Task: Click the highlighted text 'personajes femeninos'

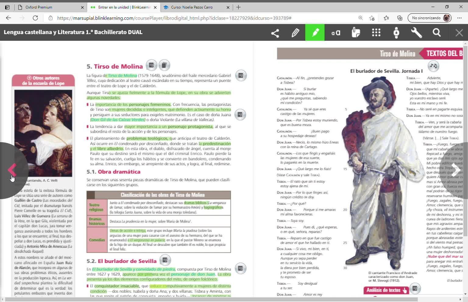Action: tap(150, 104)
